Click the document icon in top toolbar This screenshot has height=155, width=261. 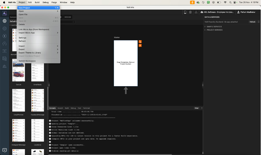(x=191, y=12)
